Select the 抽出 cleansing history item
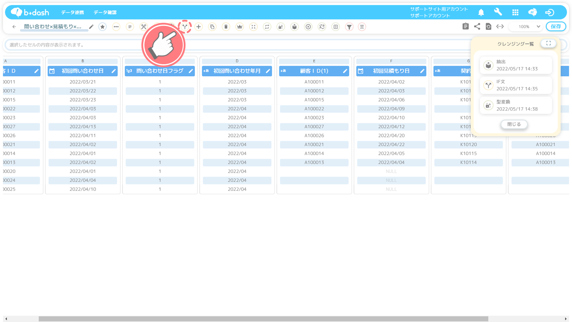 (x=516, y=65)
